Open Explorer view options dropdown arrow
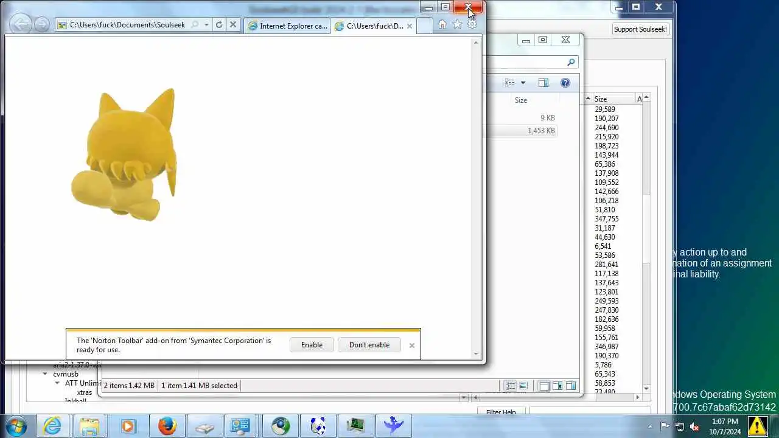The height and width of the screenshot is (438, 779). 523,83
